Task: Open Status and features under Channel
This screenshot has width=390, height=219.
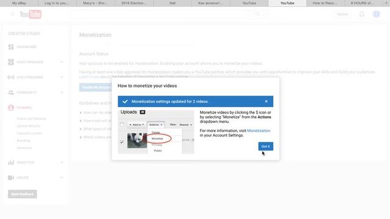Action: click(31, 119)
